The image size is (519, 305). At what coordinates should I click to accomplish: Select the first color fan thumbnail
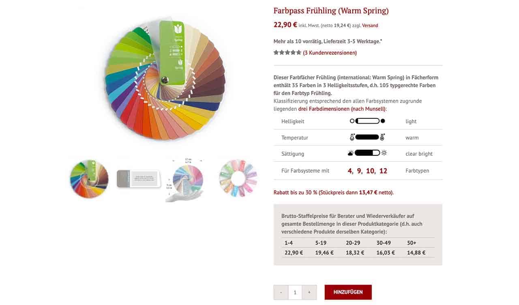click(89, 179)
